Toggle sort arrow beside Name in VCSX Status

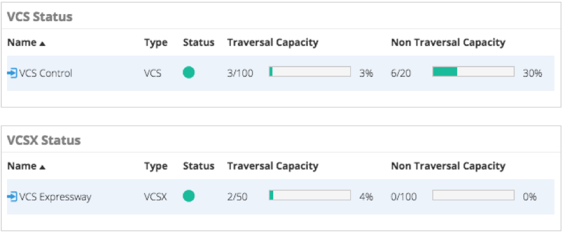pyautogui.click(x=42, y=167)
